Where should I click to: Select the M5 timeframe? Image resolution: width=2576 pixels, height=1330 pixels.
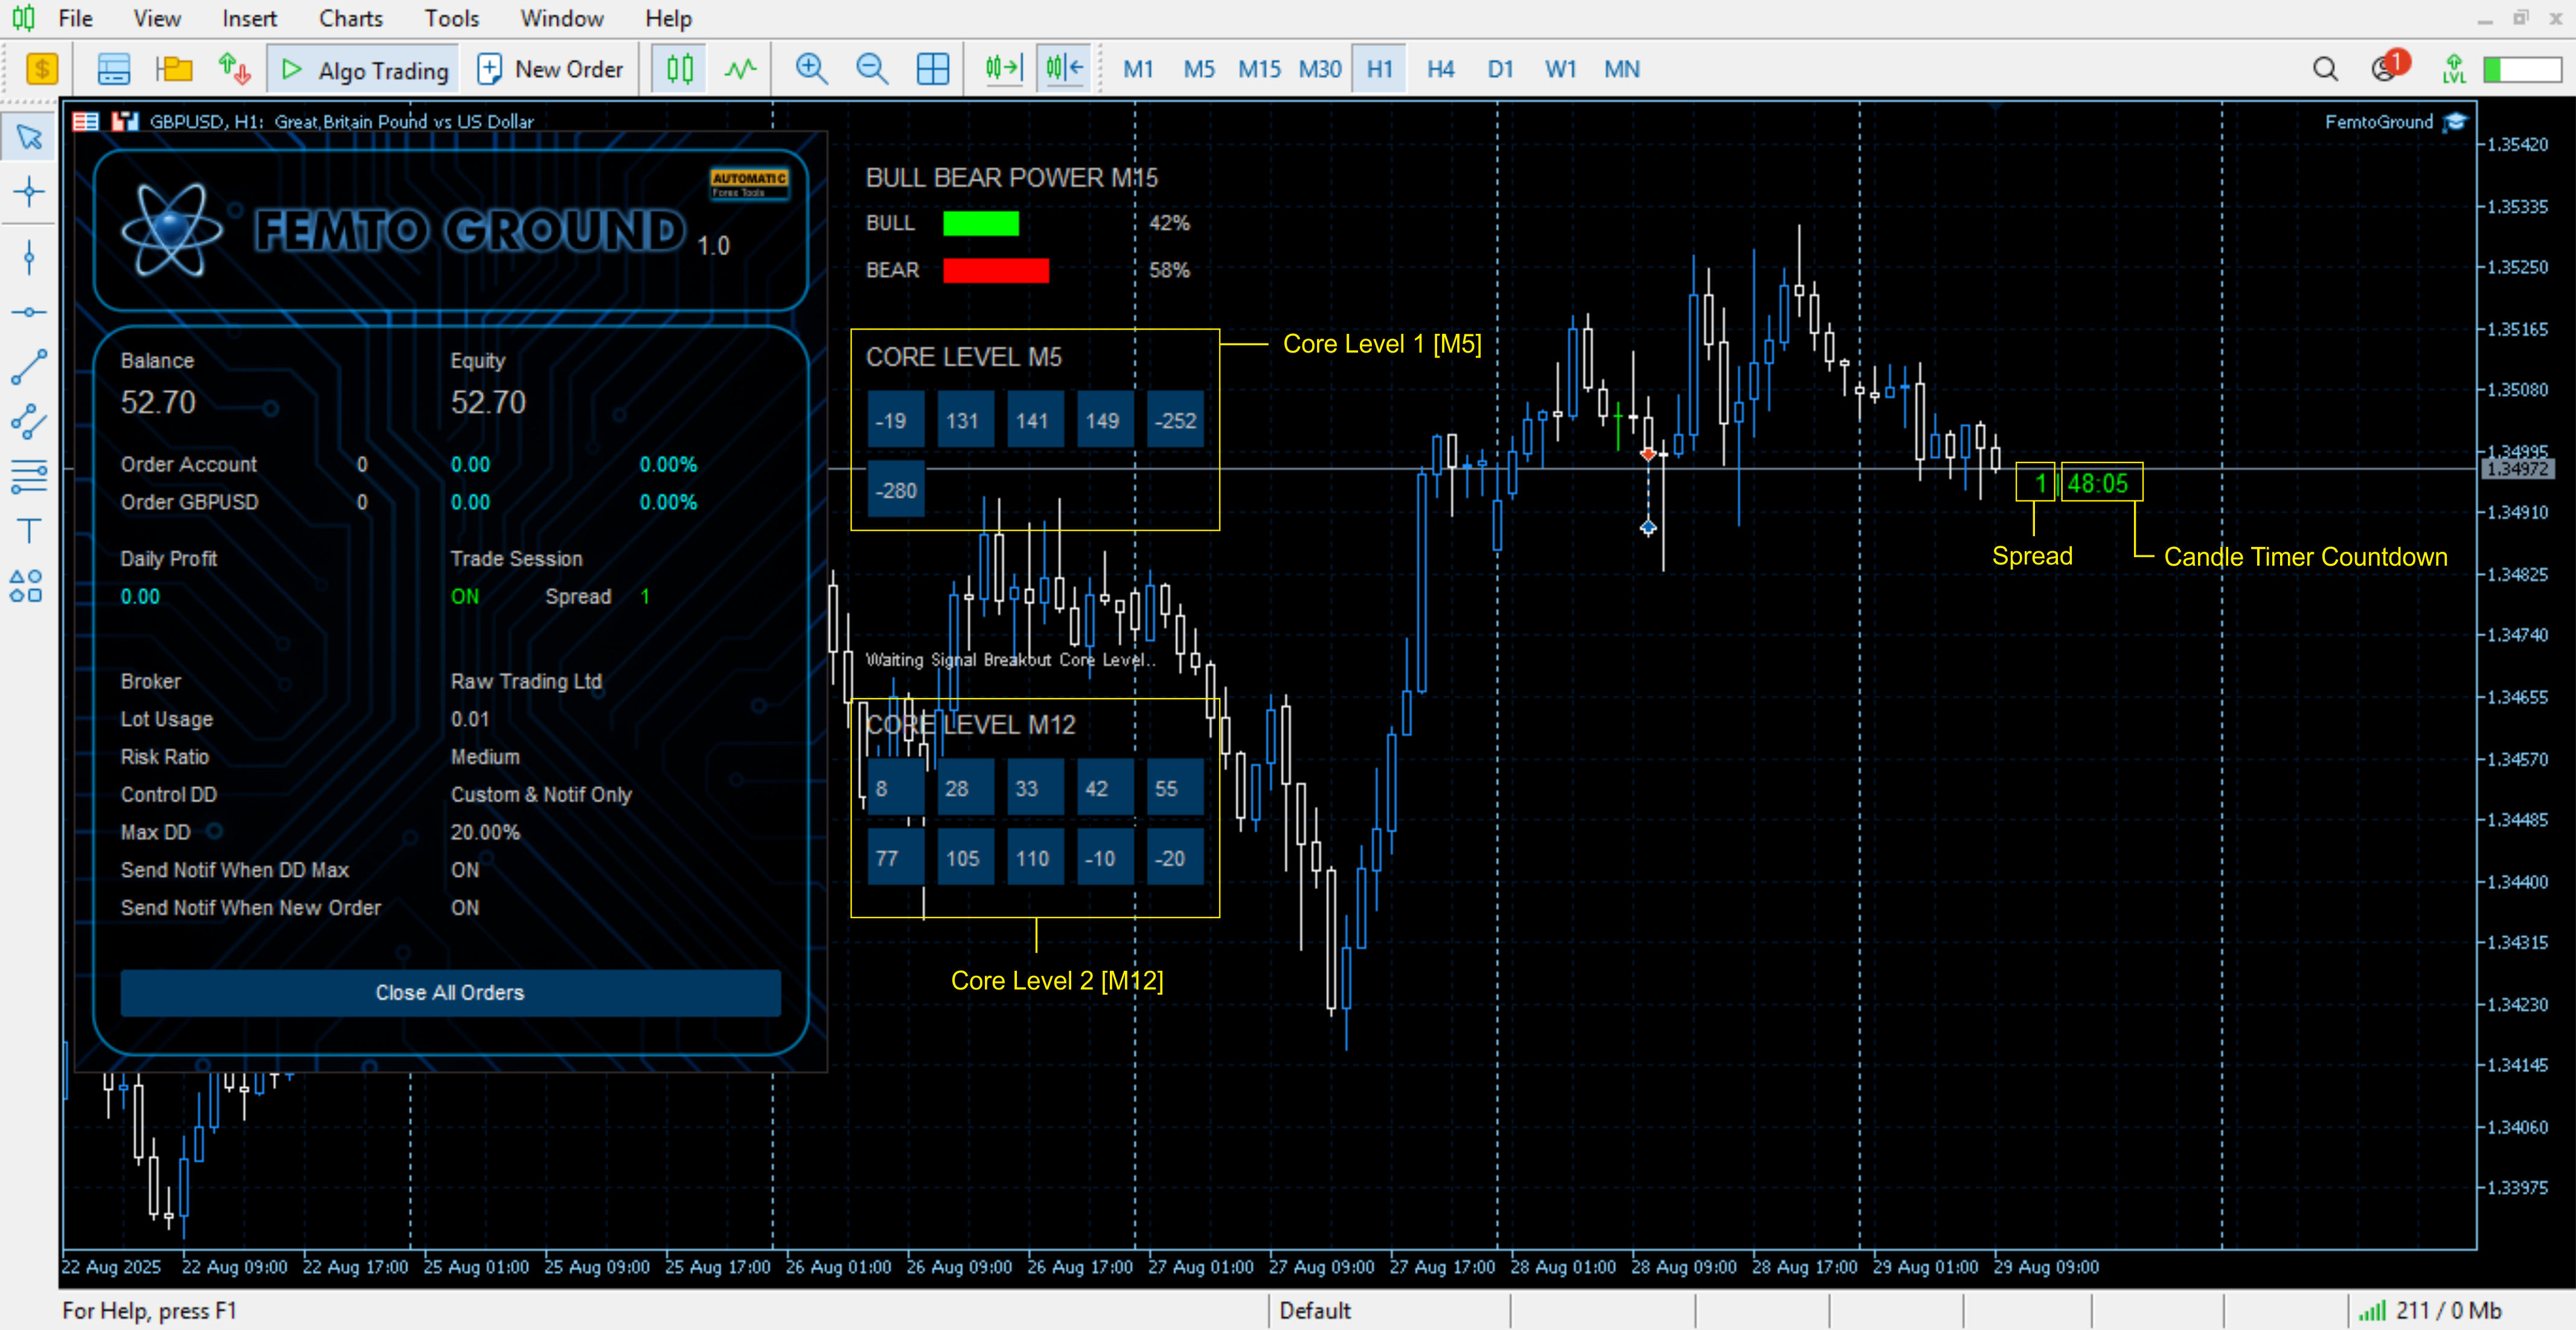pos(1198,69)
